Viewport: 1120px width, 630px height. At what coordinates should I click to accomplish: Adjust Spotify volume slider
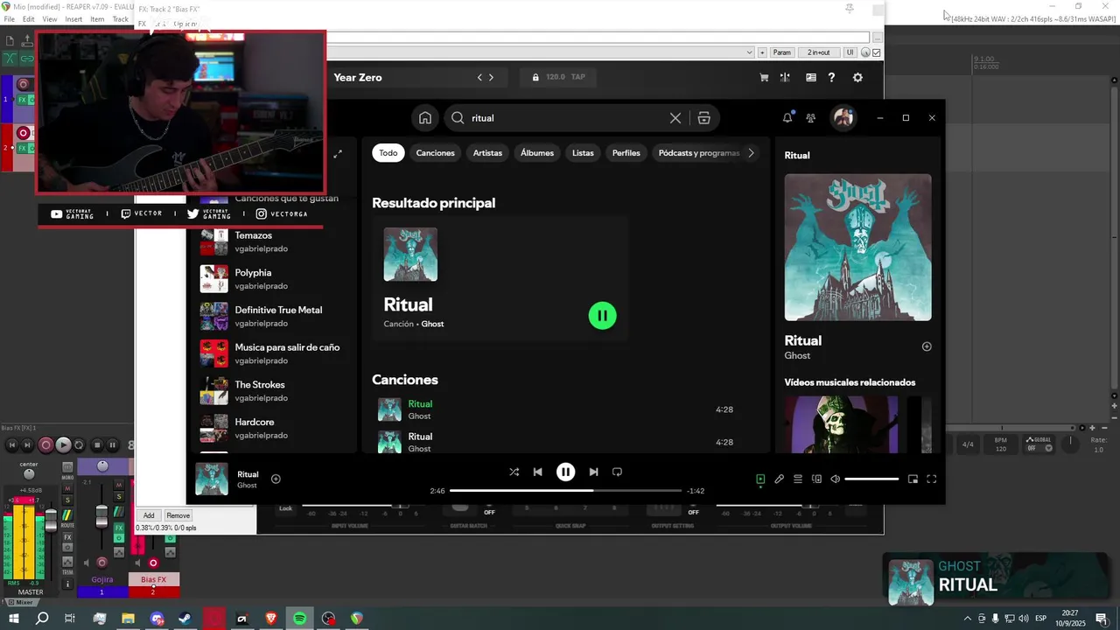pyautogui.click(x=871, y=479)
